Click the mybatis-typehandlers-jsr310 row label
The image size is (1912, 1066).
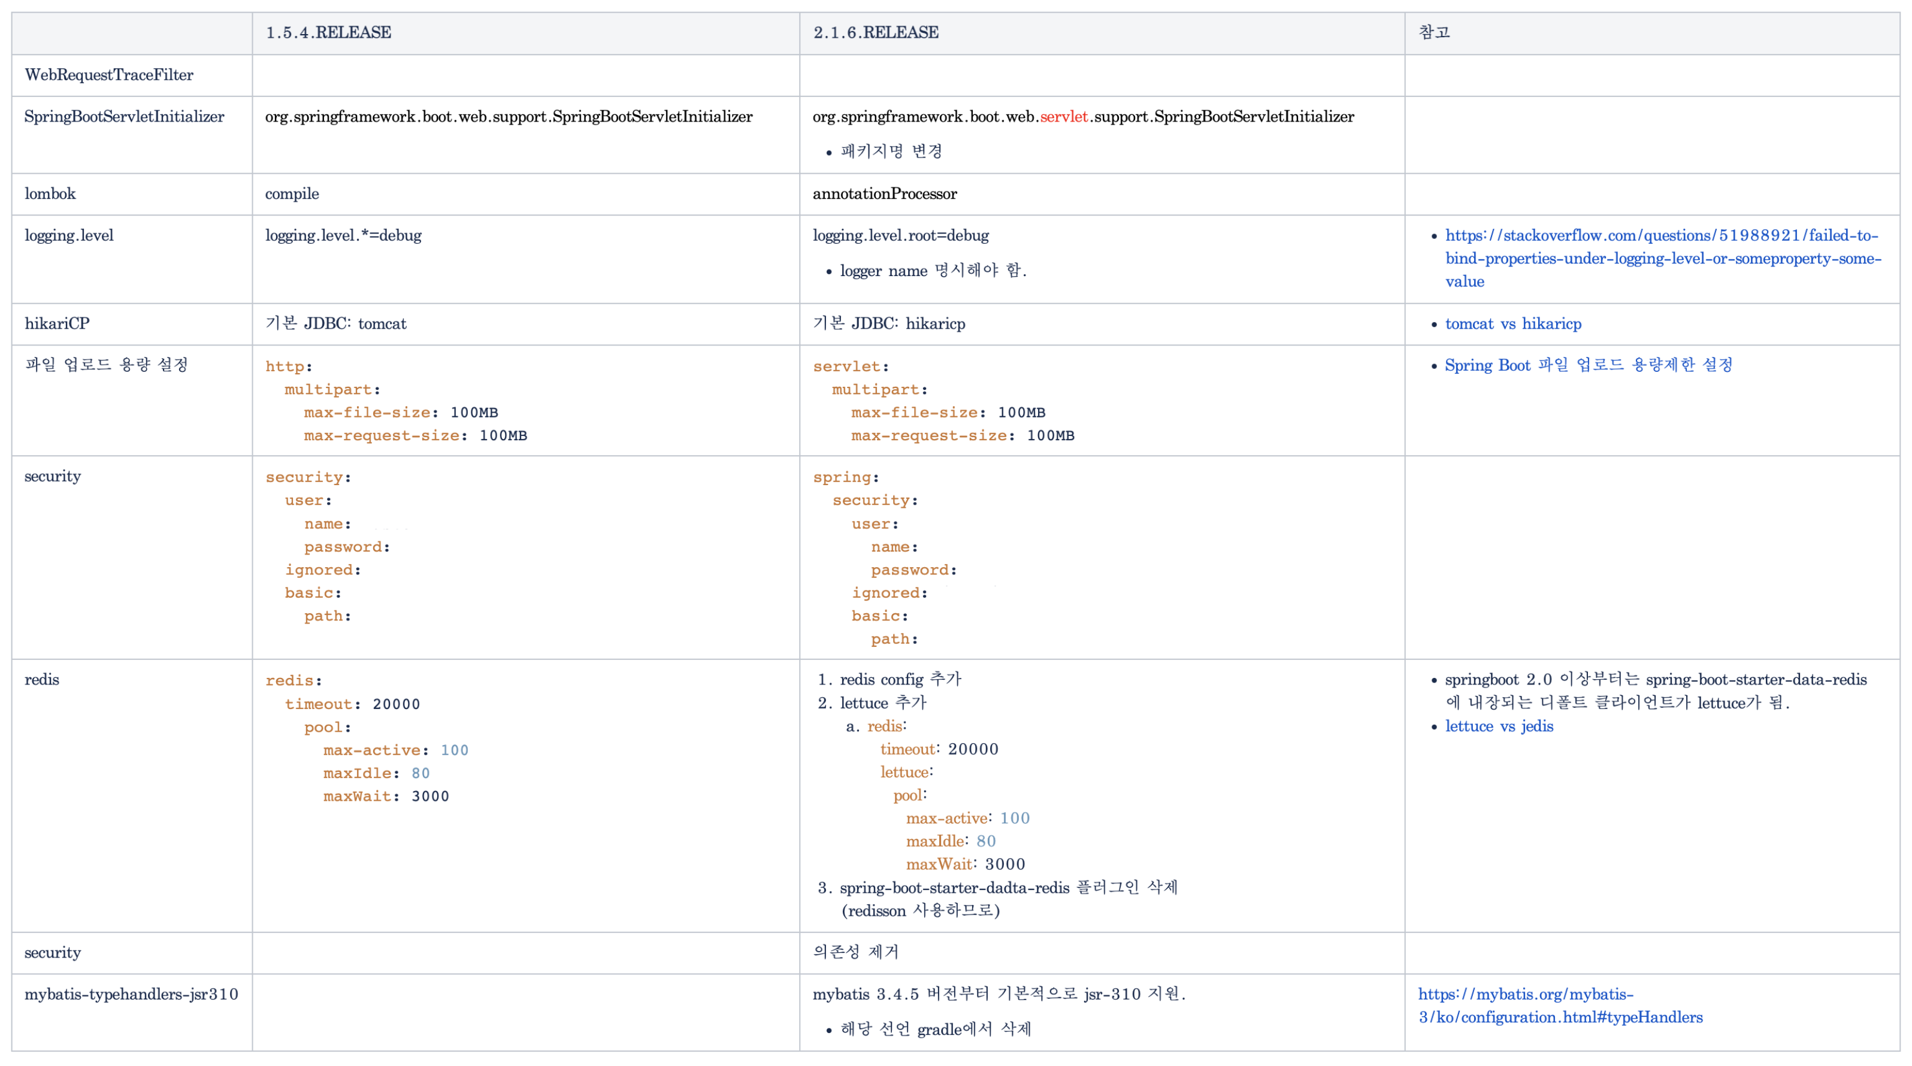pos(131,994)
